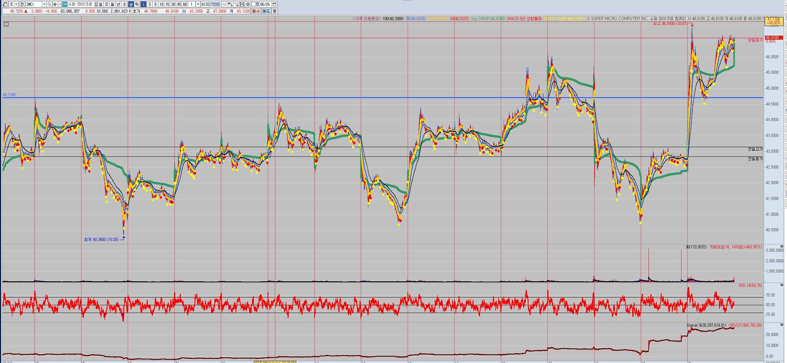Click the add candle marker icon
Image resolution: width=787 pixels, height=363 pixels.
pos(230,4)
